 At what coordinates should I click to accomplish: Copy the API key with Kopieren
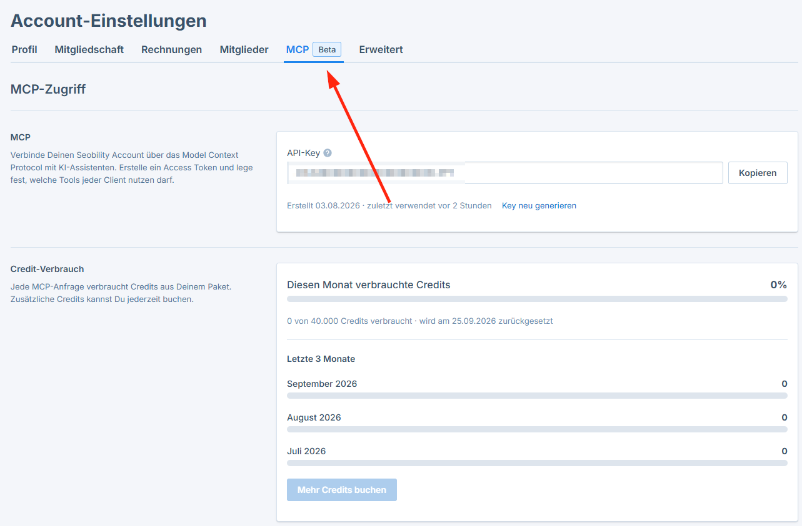click(758, 173)
